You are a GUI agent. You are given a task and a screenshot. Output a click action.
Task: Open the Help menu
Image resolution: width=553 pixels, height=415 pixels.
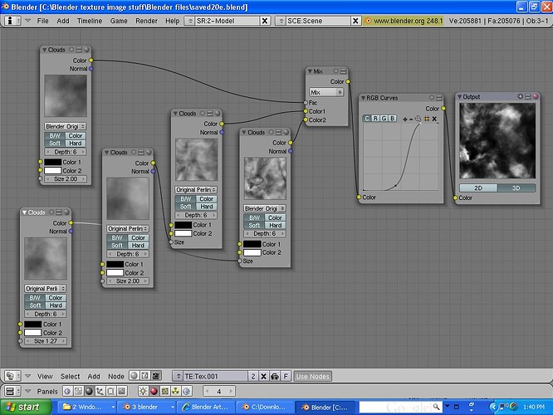pyautogui.click(x=173, y=21)
